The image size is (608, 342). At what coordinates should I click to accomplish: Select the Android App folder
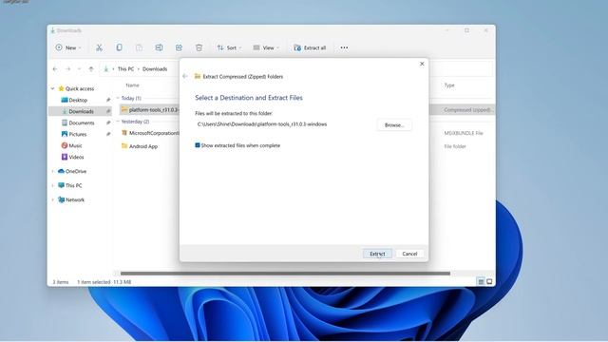pos(140,146)
